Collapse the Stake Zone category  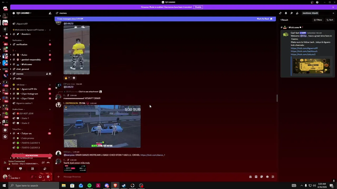coord(18,109)
